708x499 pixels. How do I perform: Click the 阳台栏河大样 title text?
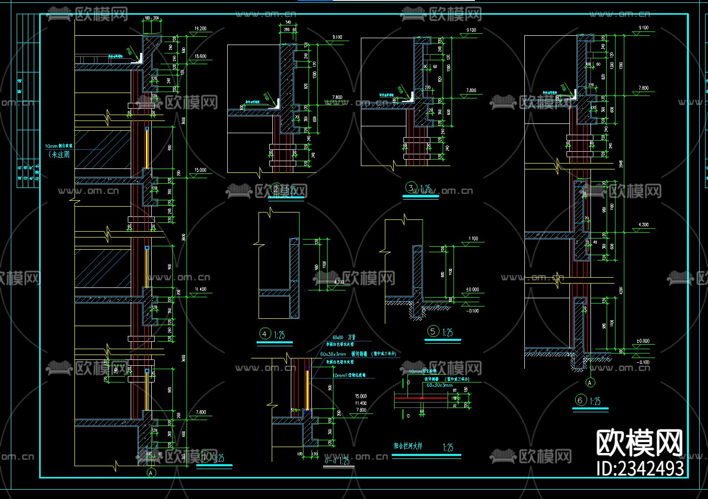click(x=408, y=446)
